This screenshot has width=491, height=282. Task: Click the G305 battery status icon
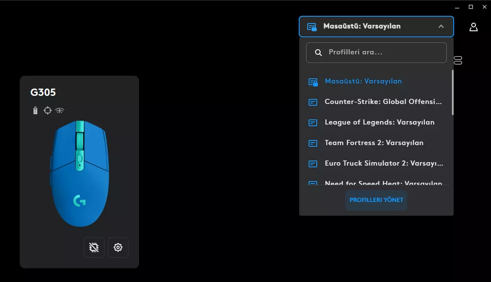click(35, 110)
